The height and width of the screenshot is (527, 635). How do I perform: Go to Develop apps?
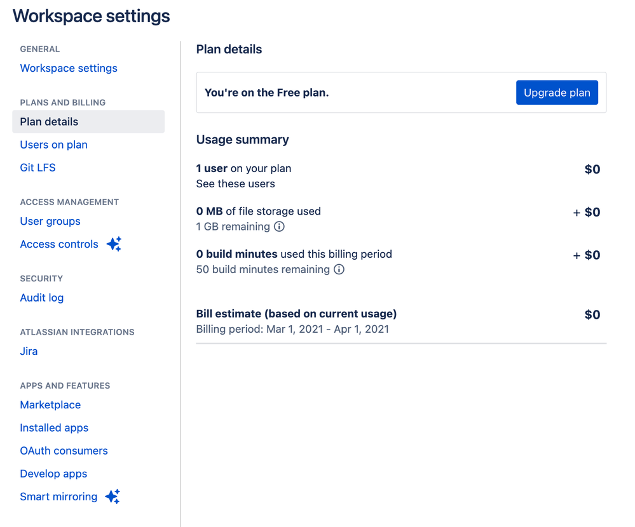(53, 474)
